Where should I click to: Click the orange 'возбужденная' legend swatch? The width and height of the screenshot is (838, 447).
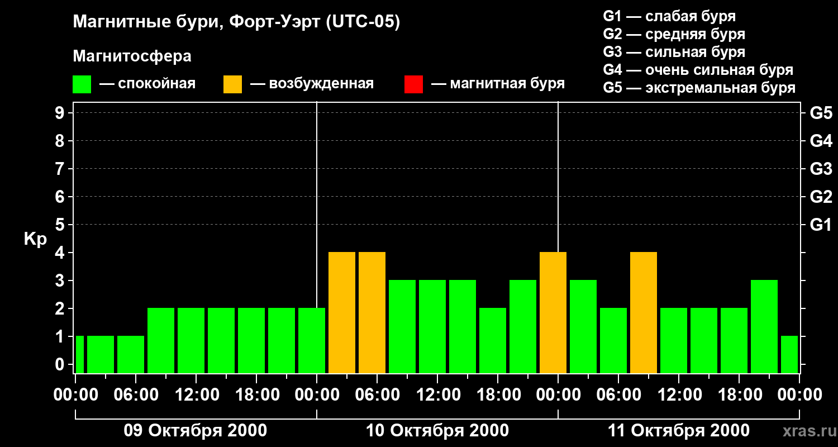coord(232,84)
